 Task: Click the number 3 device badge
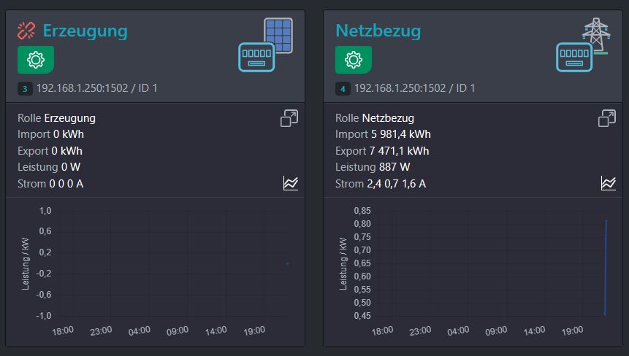point(25,88)
